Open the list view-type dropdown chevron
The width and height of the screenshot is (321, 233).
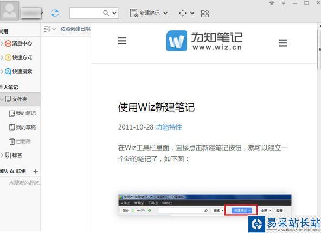[x=54, y=29]
